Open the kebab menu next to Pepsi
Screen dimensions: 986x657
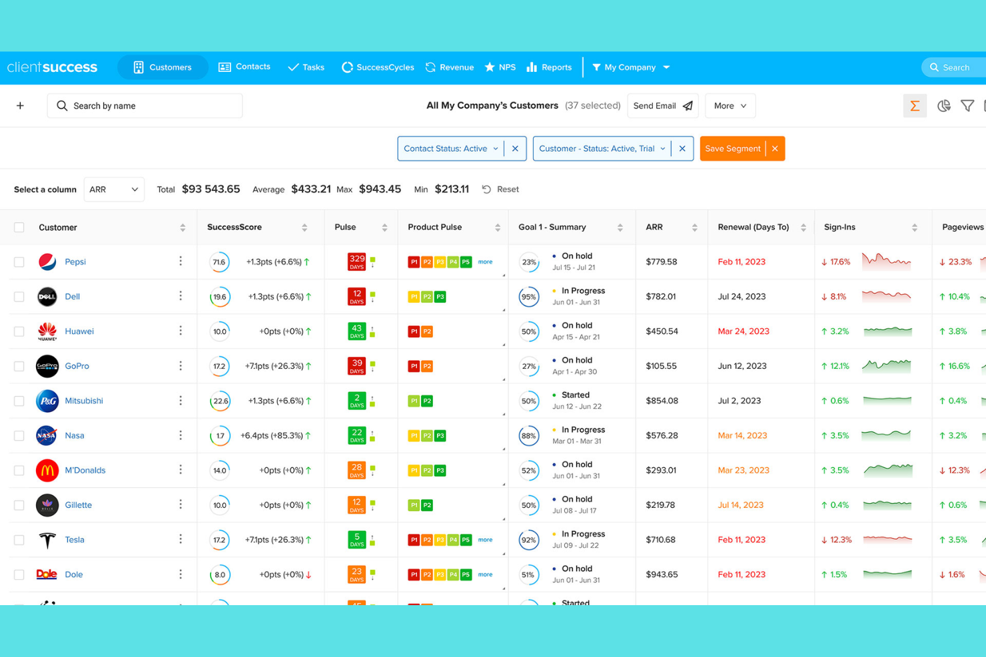pyautogui.click(x=181, y=262)
